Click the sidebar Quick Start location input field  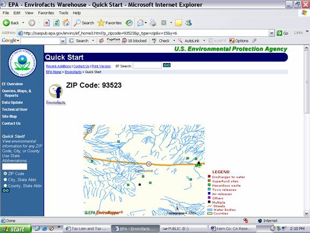15,167
